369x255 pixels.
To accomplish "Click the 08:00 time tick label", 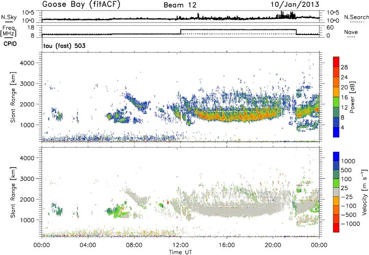I will pos(134,245).
